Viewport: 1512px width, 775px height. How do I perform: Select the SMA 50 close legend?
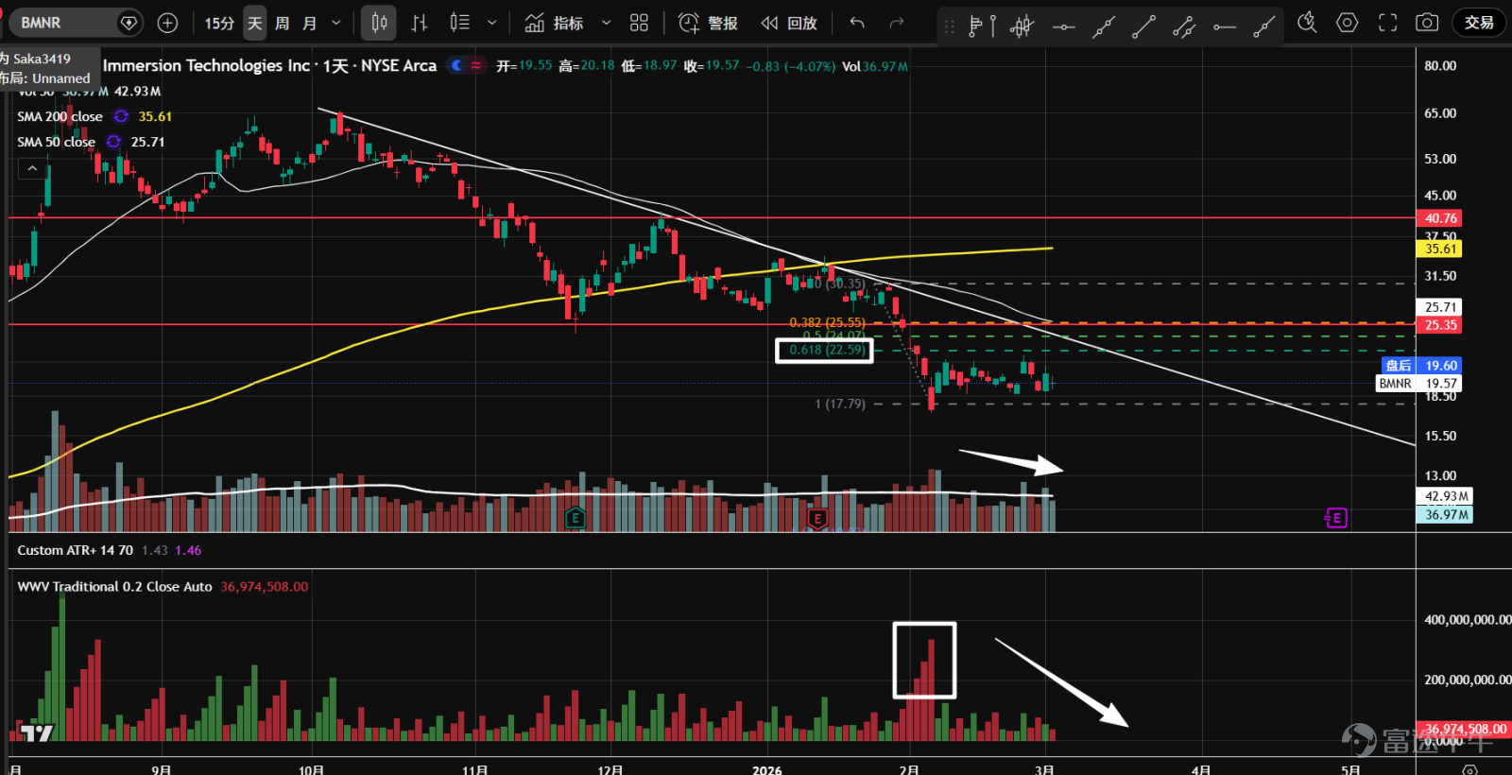tap(56, 142)
